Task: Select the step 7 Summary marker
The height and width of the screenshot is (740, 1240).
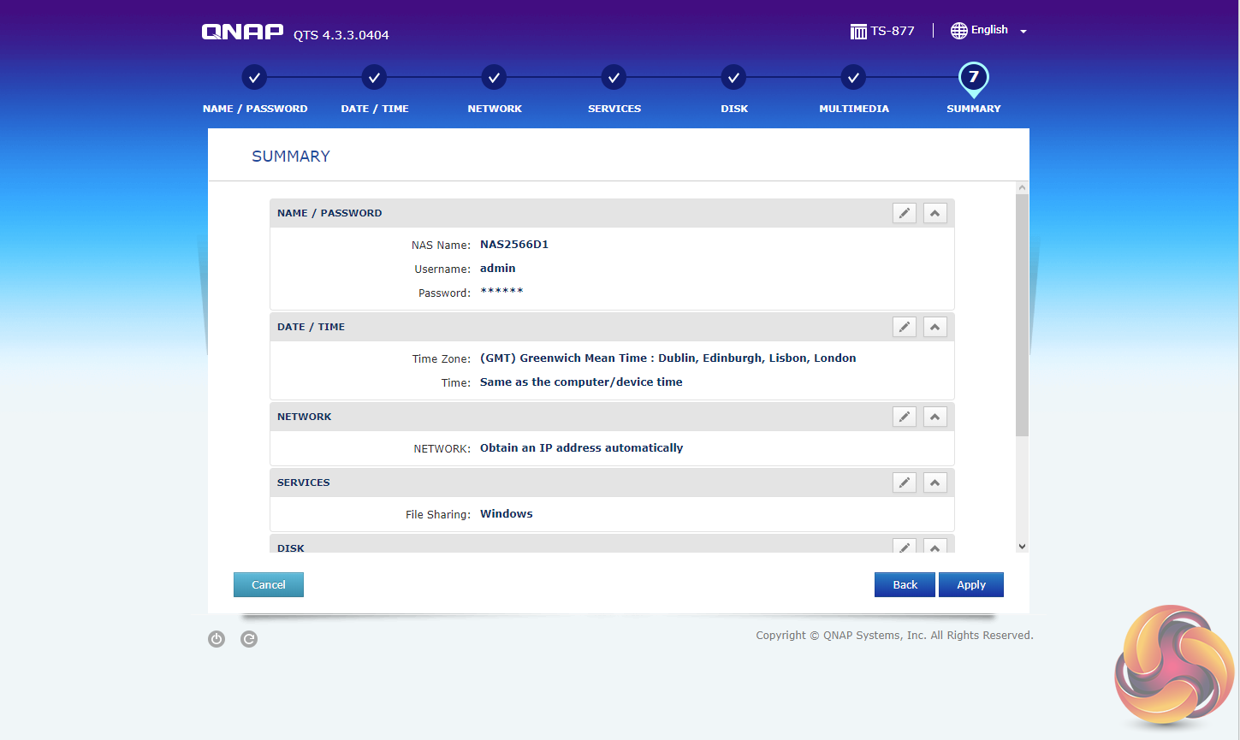Action: pos(974,79)
